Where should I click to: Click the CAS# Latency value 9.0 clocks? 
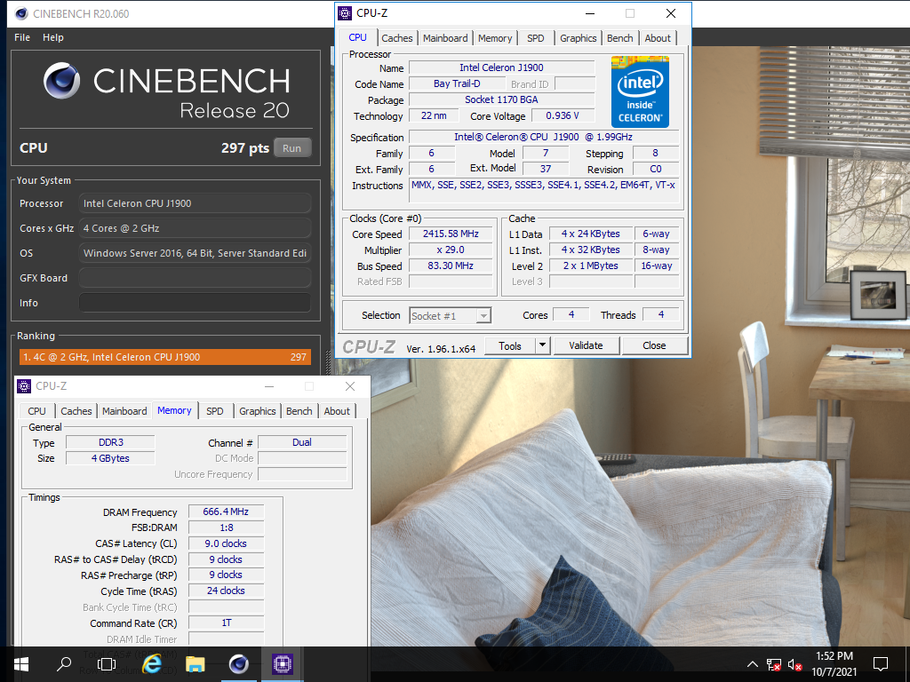coord(226,543)
